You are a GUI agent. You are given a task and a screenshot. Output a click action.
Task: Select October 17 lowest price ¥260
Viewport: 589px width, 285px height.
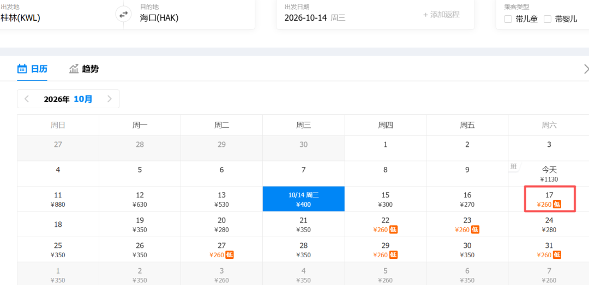(x=550, y=199)
